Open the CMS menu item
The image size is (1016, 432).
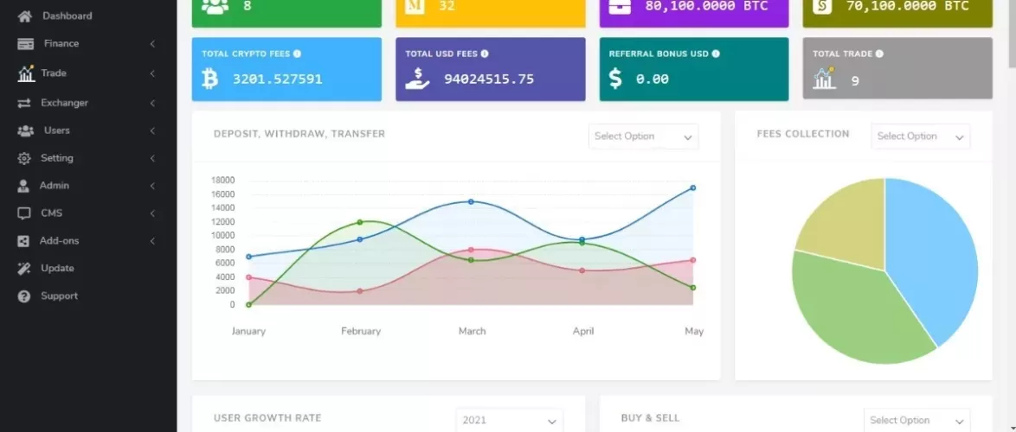[52, 213]
